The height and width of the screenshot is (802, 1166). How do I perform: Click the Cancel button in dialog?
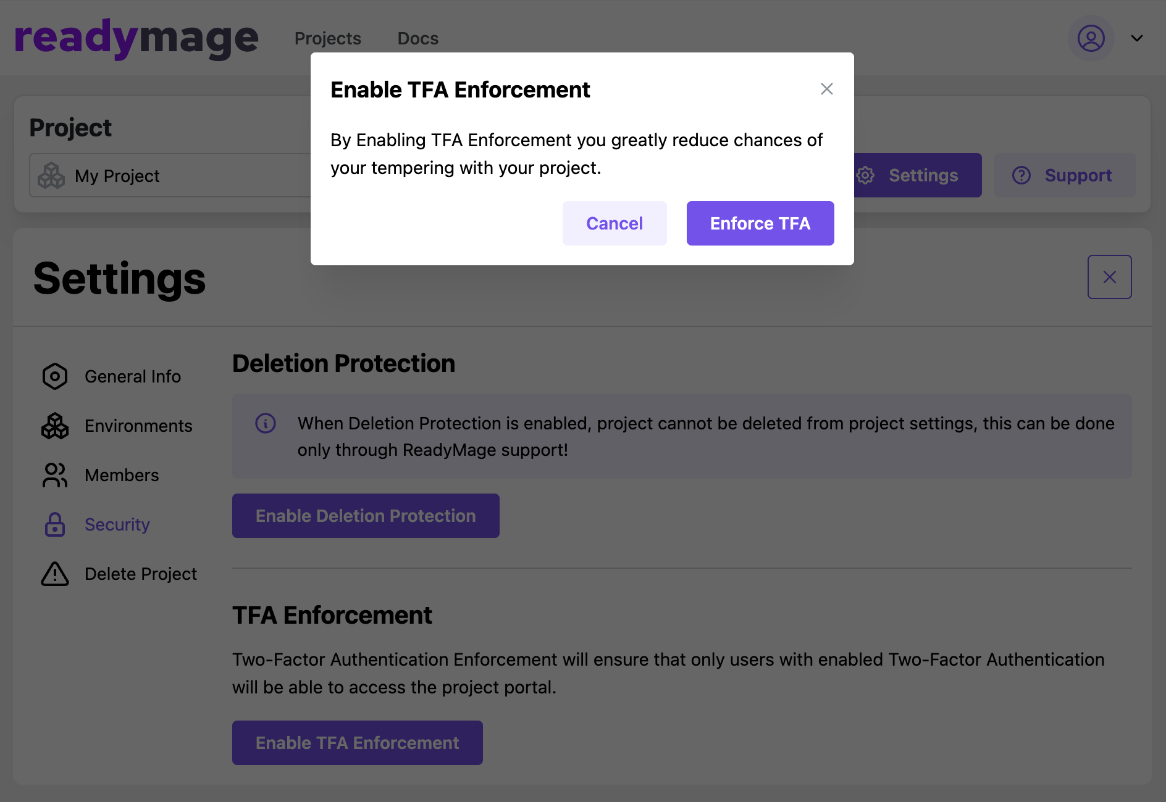614,223
